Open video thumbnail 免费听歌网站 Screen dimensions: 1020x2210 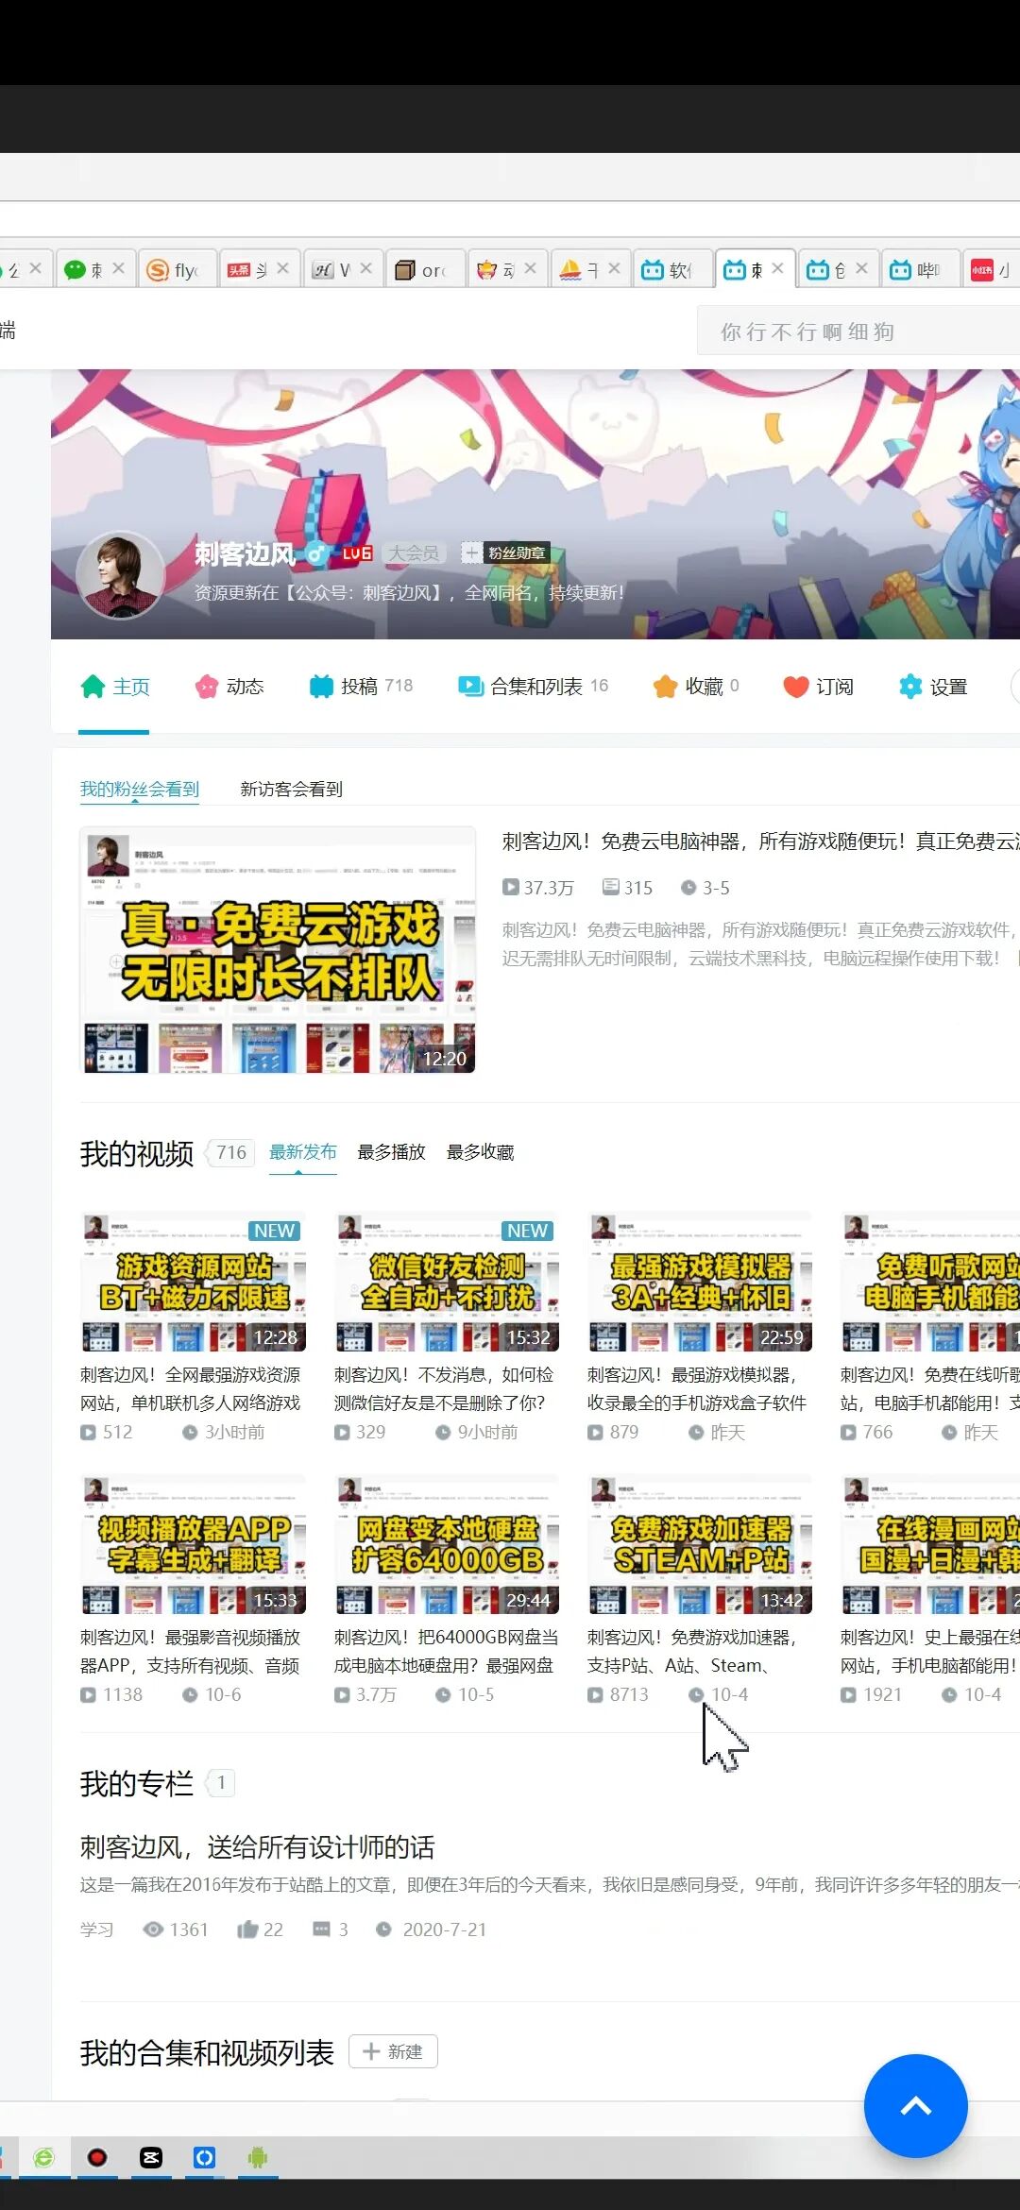930,1282
